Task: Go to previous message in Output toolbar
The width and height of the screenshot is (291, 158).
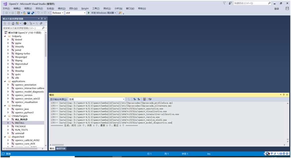Action: tap(135, 99)
